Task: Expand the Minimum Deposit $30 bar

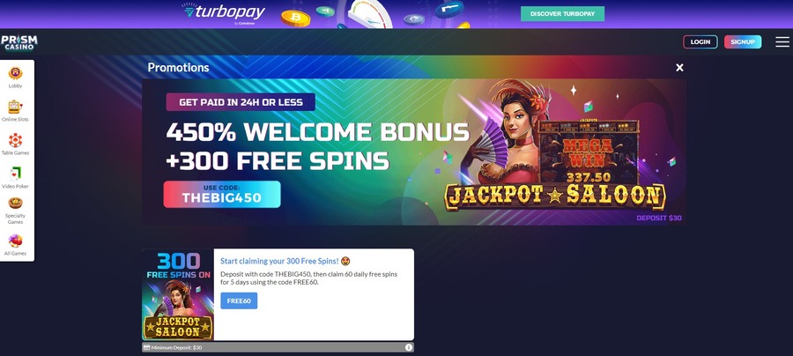Action: [278, 347]
